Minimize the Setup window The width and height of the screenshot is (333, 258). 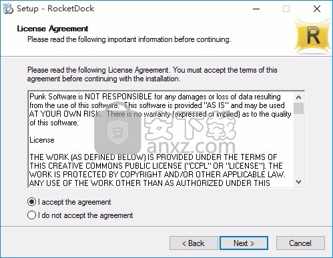pyautogui.click(x=256, y=9)
